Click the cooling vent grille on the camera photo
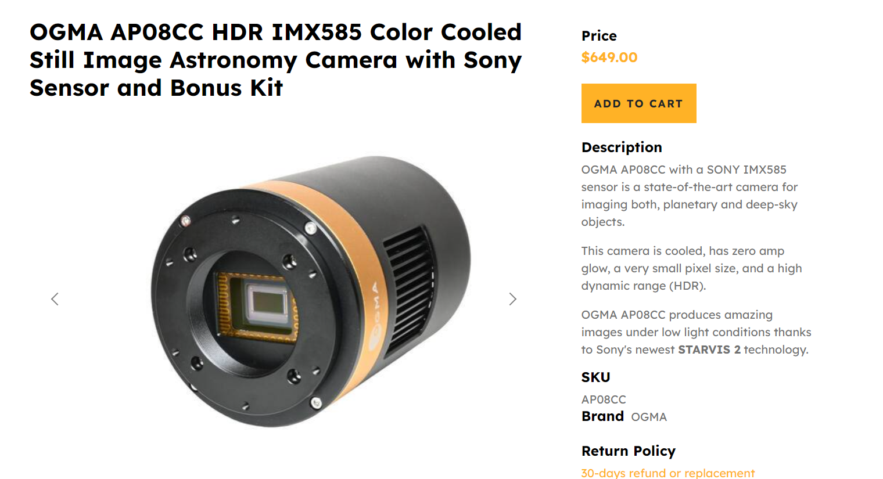 tap(408, 287)
